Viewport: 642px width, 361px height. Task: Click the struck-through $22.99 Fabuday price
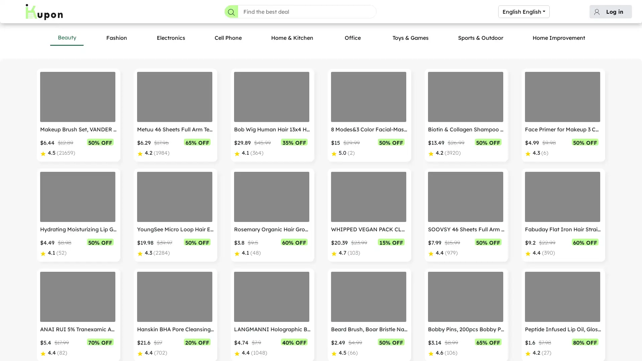point(547,243)
